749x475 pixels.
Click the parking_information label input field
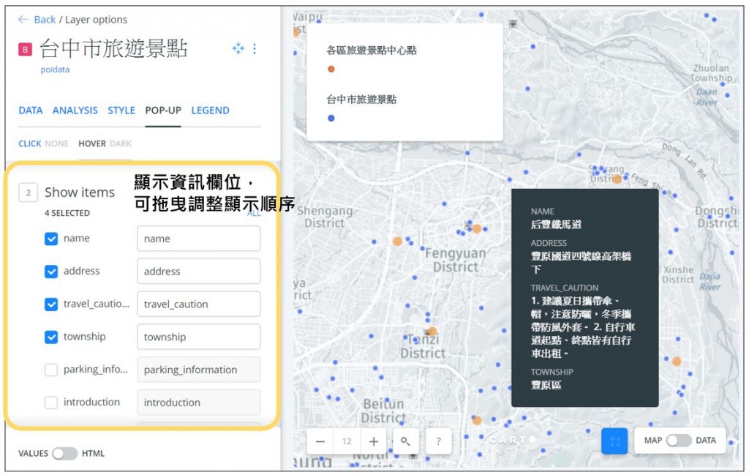199,370
